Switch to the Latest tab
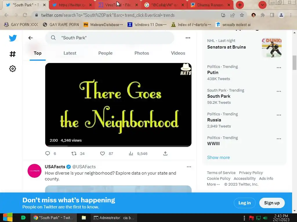The image size is (297, 222). 70,53
